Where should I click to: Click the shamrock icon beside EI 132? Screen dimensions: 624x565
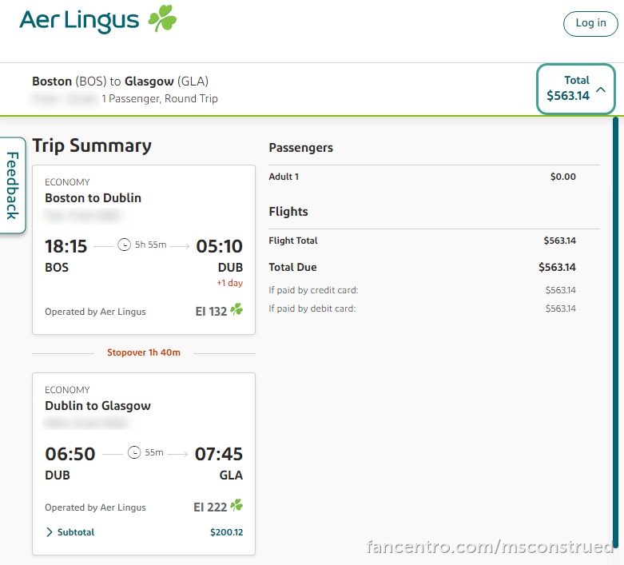236,309
